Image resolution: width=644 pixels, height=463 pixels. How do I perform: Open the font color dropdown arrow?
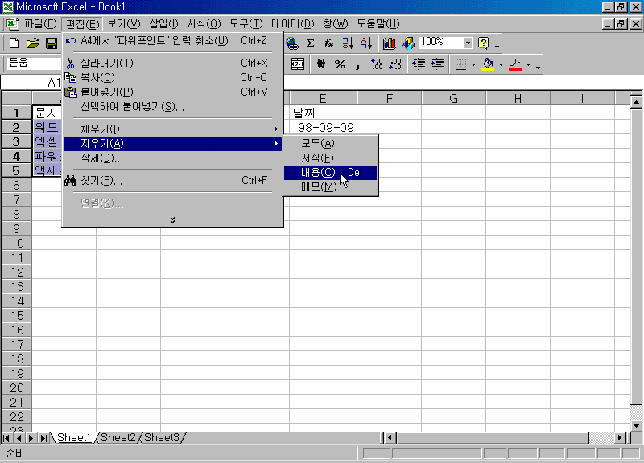[528, 64]
